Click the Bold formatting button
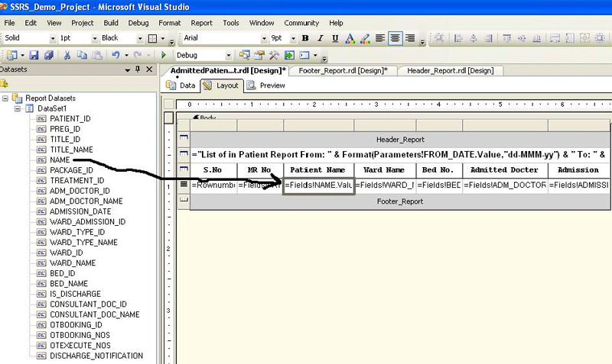Image resolution: width=612 pixels, height=364 pixels. coord(305,38)
